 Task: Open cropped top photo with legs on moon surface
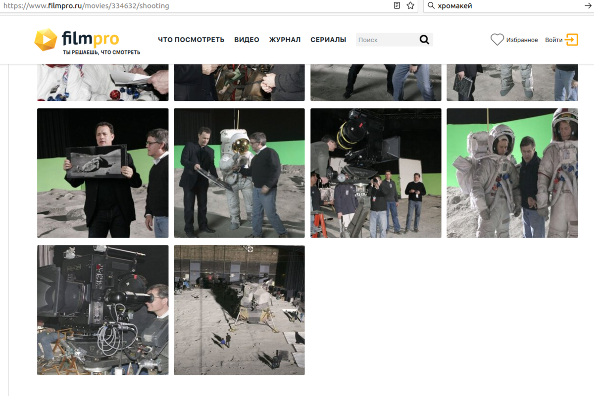point(376,82)
